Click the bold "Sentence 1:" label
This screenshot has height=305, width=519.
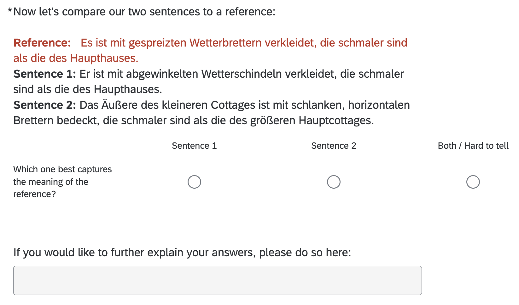tap(44, 74)
